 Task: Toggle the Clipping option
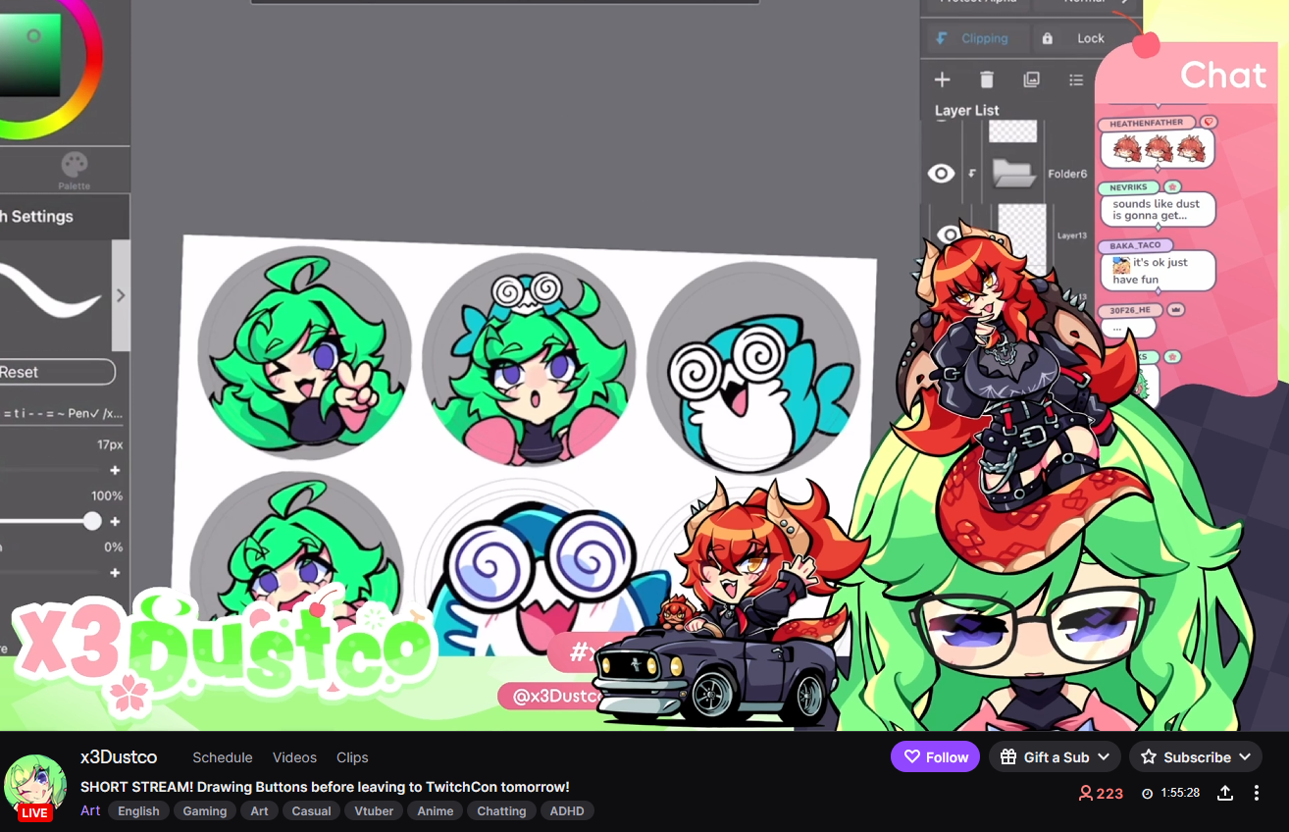tap(973, 38)
